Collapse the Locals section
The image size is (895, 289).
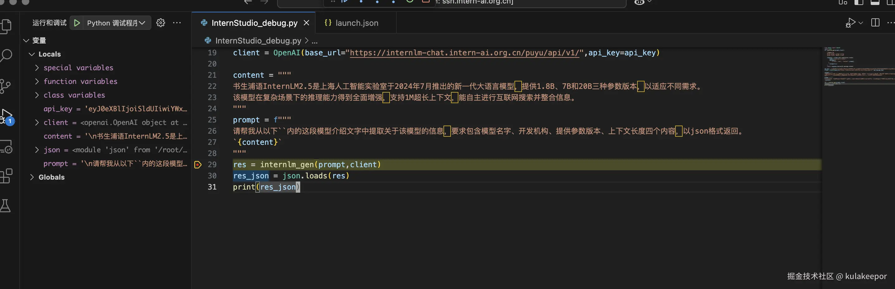32,54
